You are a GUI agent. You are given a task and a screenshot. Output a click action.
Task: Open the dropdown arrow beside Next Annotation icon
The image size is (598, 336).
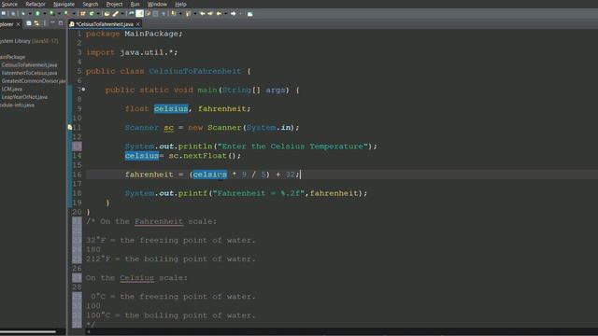180,14
